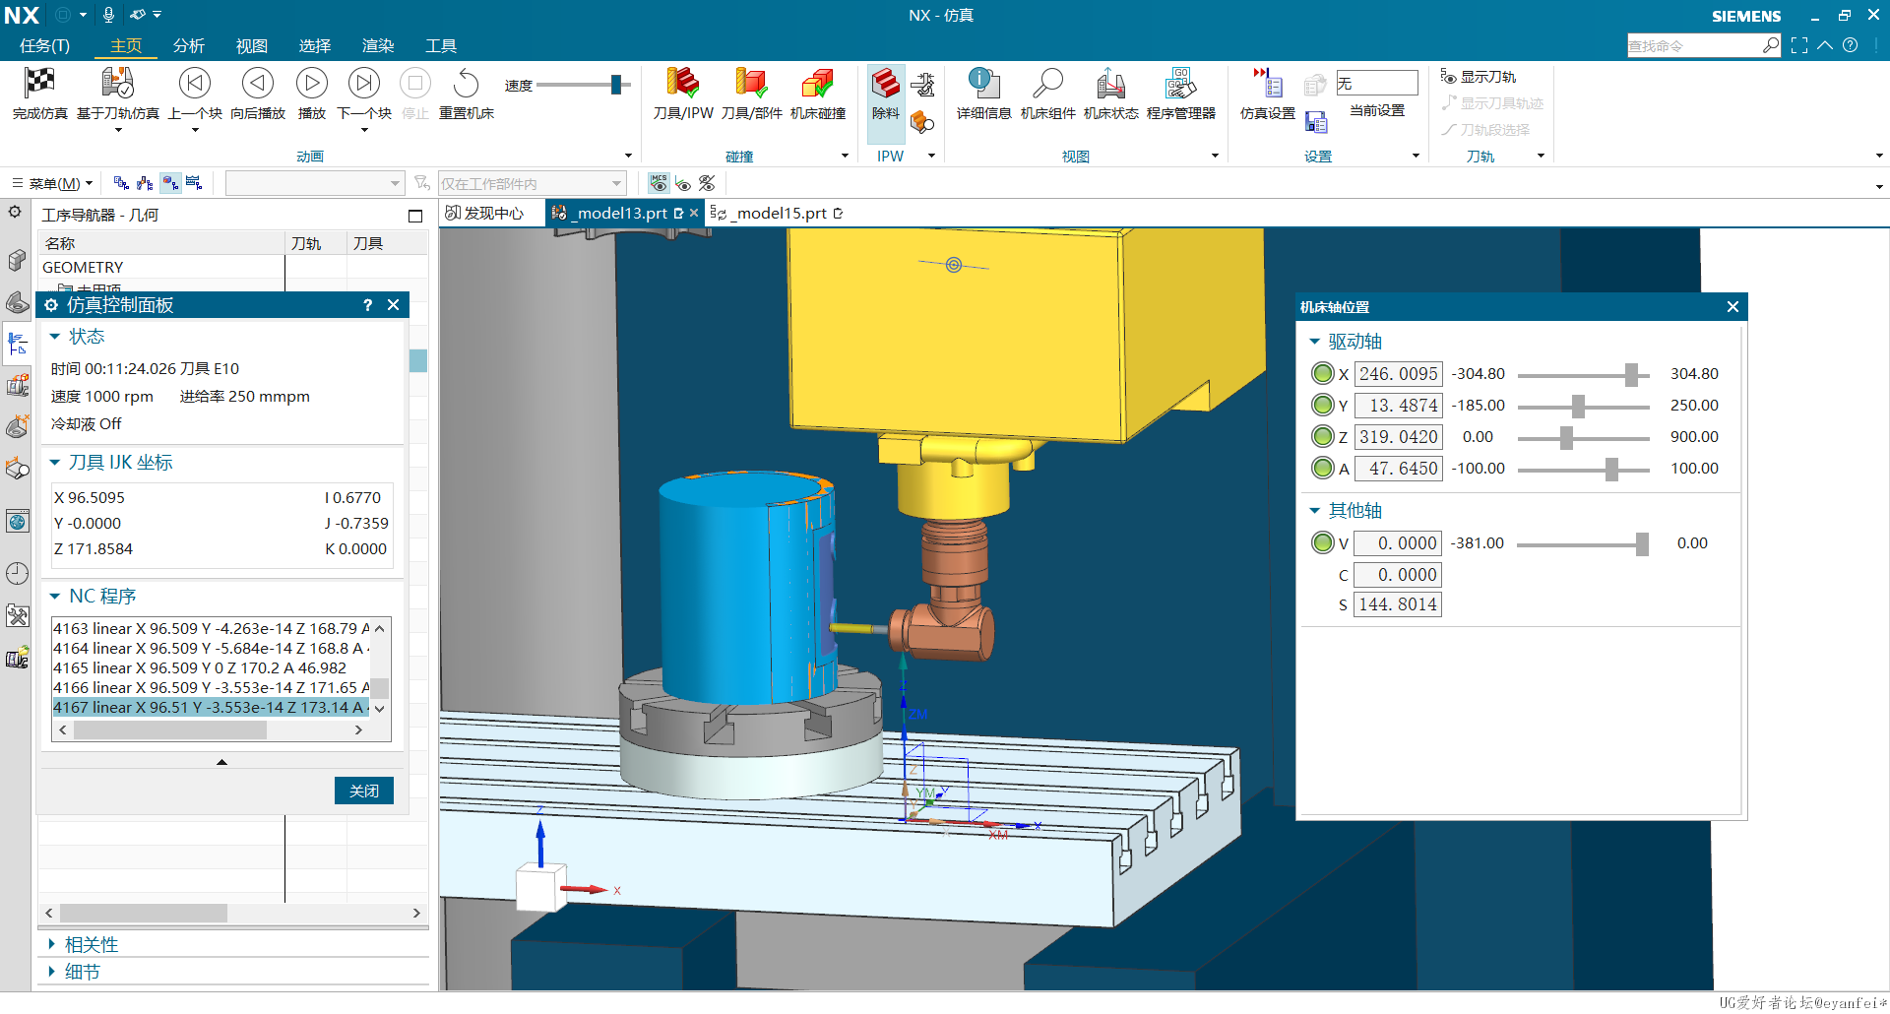
Task: Toggle the V axis green indicator
Action: tap(1323, 543)
